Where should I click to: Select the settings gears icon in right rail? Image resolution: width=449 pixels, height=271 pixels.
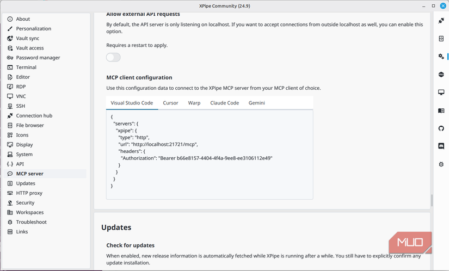pyautogui.click(x=441, y=57)
